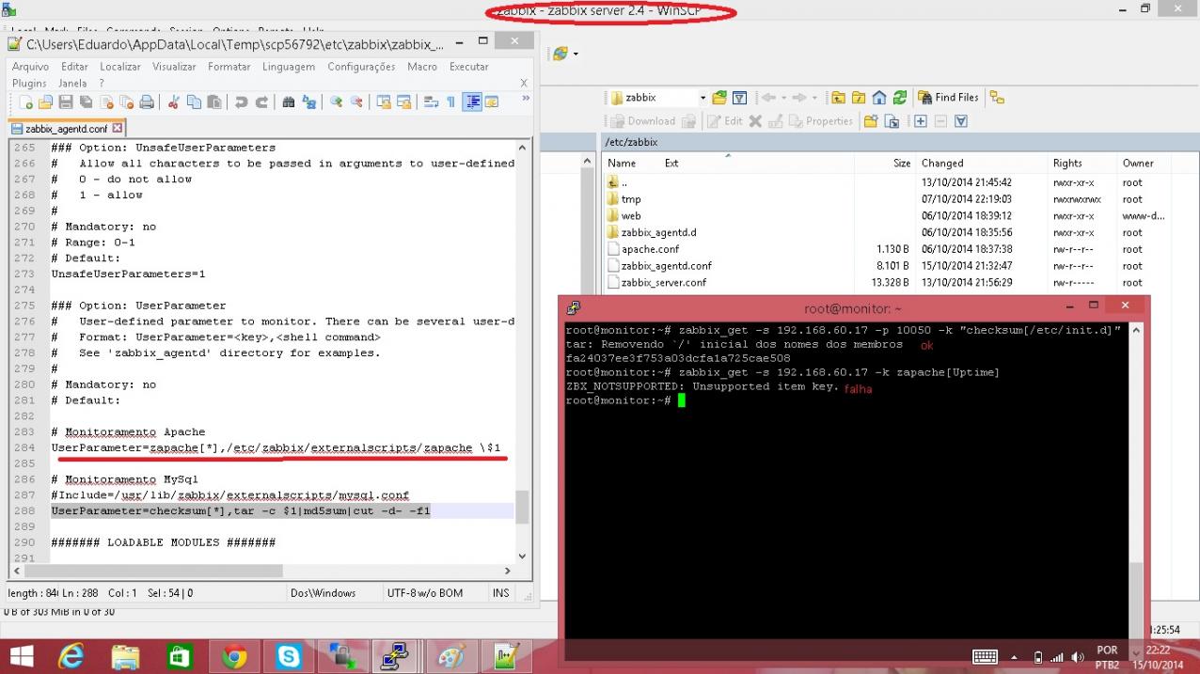Open the session icon dropdown arrow

coord(575,55)
